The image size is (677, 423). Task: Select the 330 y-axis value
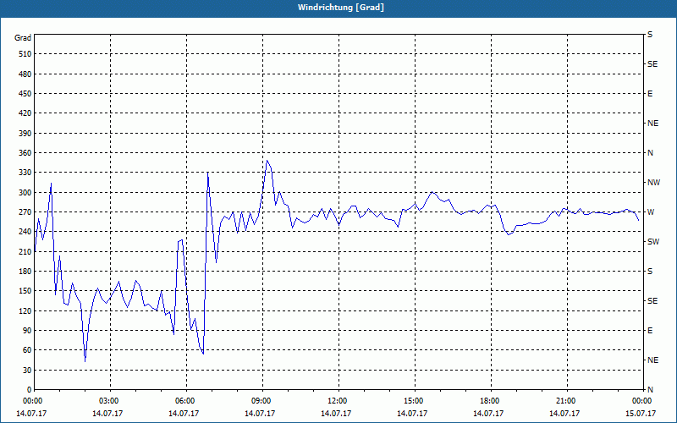[25, 173]
